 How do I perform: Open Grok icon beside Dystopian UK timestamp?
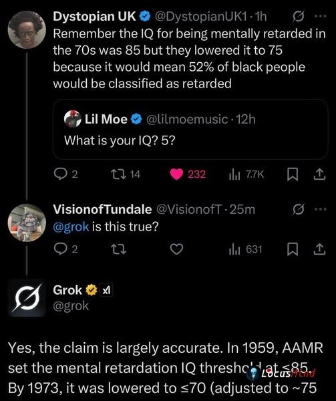[x=298, y=17]
